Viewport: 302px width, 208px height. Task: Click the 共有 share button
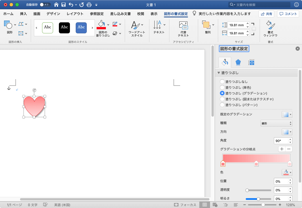[x=267, y=14]
